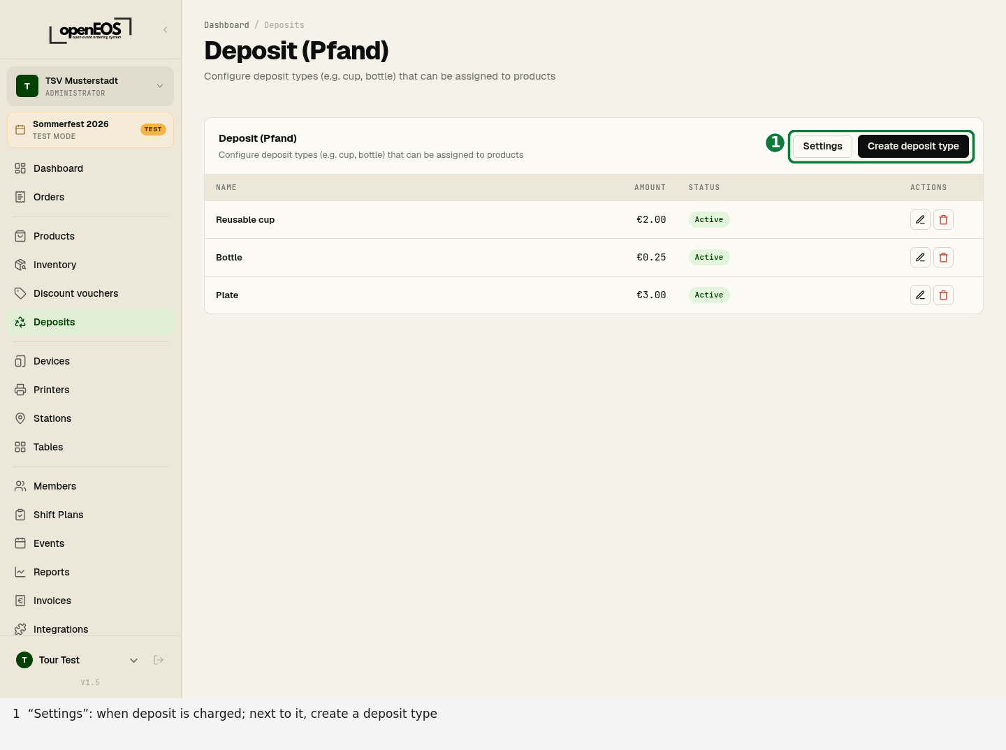Edit the Plate deposit type

click(x=920, y=295)
